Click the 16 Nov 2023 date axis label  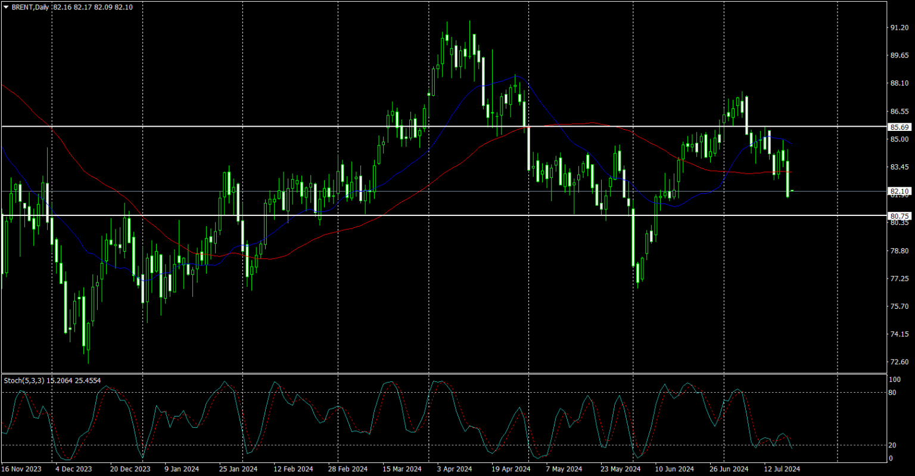23,469
